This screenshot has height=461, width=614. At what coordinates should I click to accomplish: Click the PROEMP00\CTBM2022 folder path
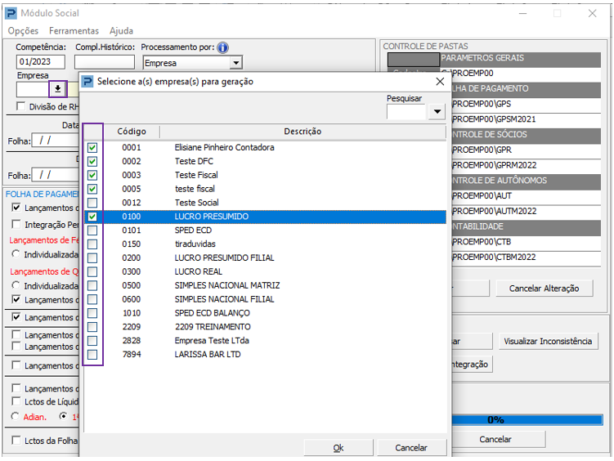point(494,257)
